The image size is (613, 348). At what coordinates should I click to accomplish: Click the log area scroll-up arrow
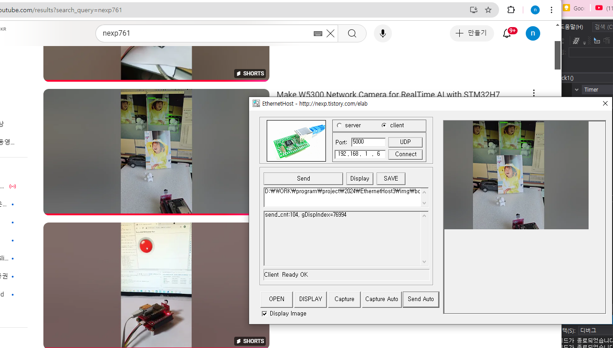point(424,215)
